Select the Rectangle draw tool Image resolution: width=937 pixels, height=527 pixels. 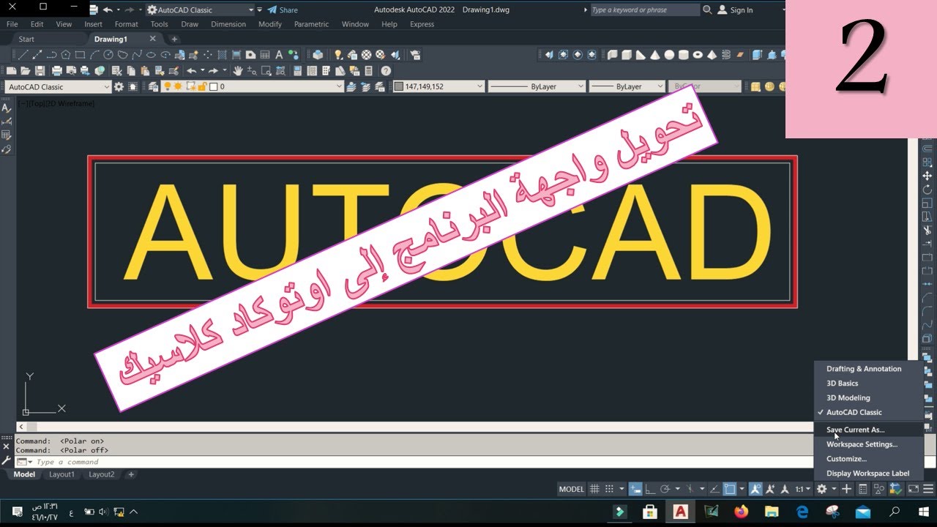click(x=80, y=55)
